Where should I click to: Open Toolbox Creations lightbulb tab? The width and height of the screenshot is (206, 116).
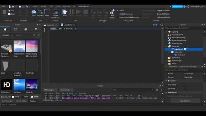pyautogui.click(x=36, y=29)
